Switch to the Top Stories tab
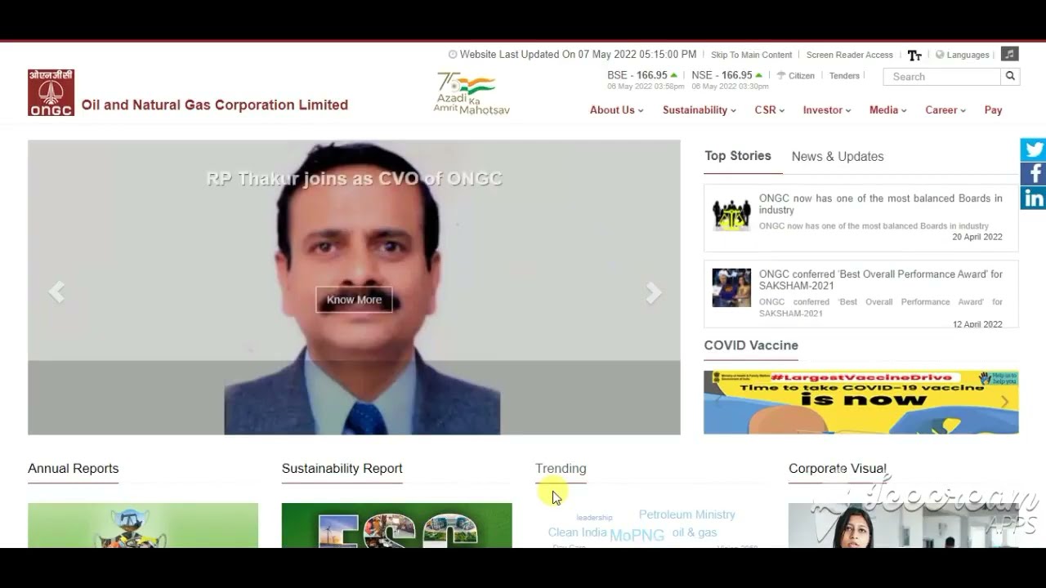1046x588 pixels. [x=738, y=156]
